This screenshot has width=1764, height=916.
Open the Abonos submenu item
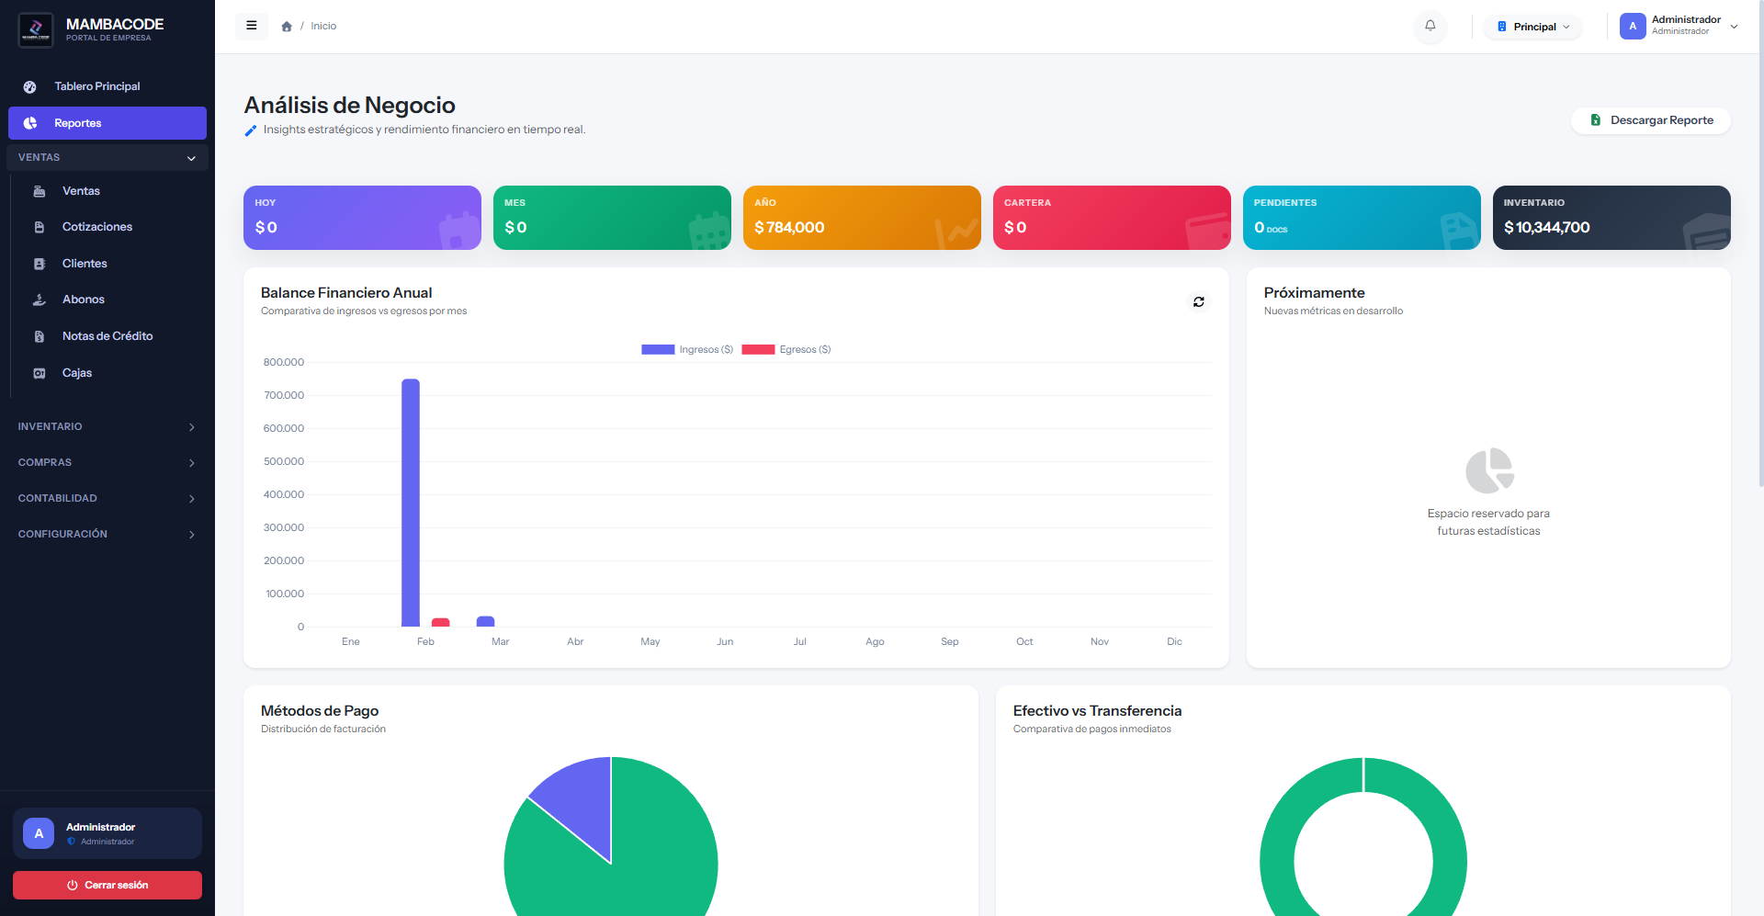110,300
